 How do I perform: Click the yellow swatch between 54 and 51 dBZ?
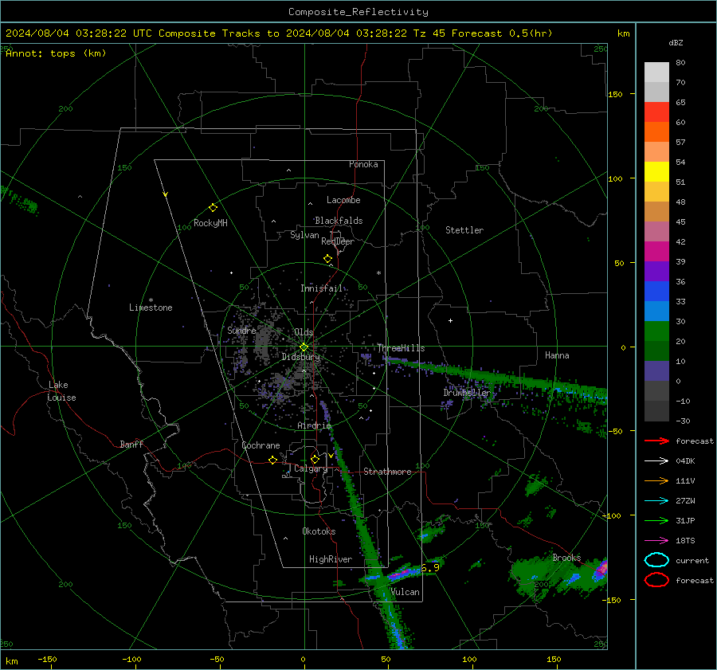(x=656, y=172)
